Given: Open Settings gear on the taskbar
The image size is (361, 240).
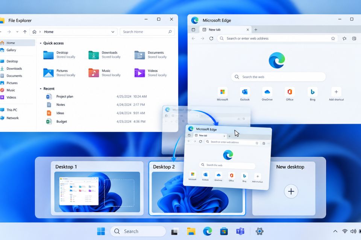Looking at the screenshot, I should pos(259,231).
